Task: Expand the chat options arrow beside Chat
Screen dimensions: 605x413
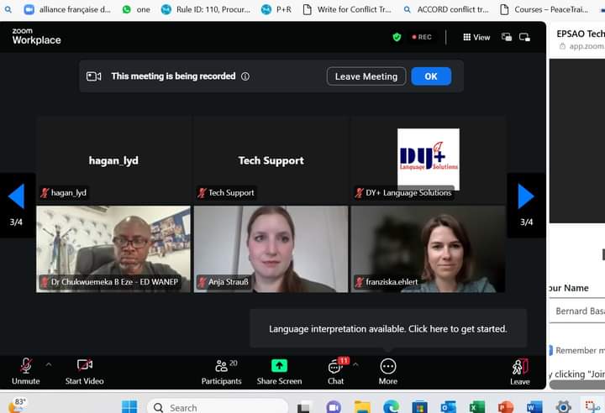Action: (x=355, y=364)
